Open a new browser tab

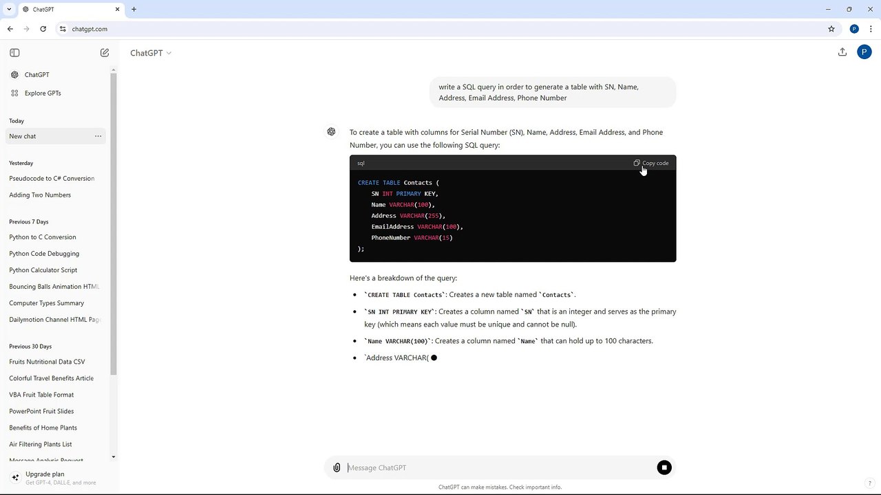tap(134, 10)
